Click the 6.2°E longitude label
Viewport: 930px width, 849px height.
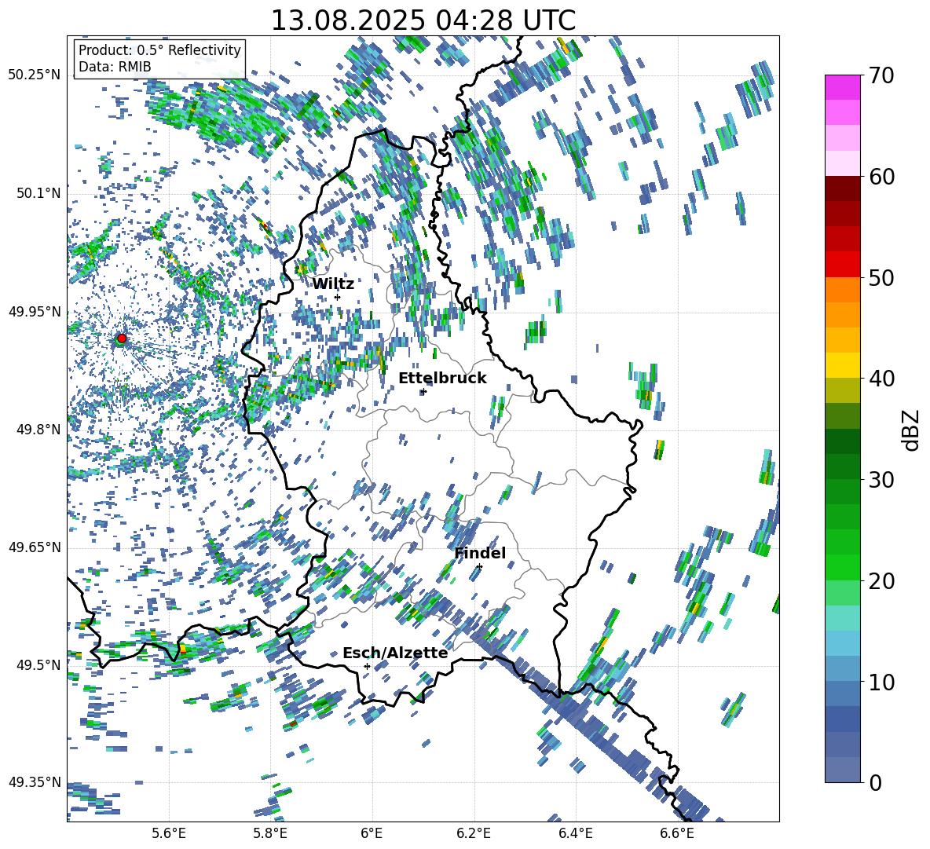[474, 833]
